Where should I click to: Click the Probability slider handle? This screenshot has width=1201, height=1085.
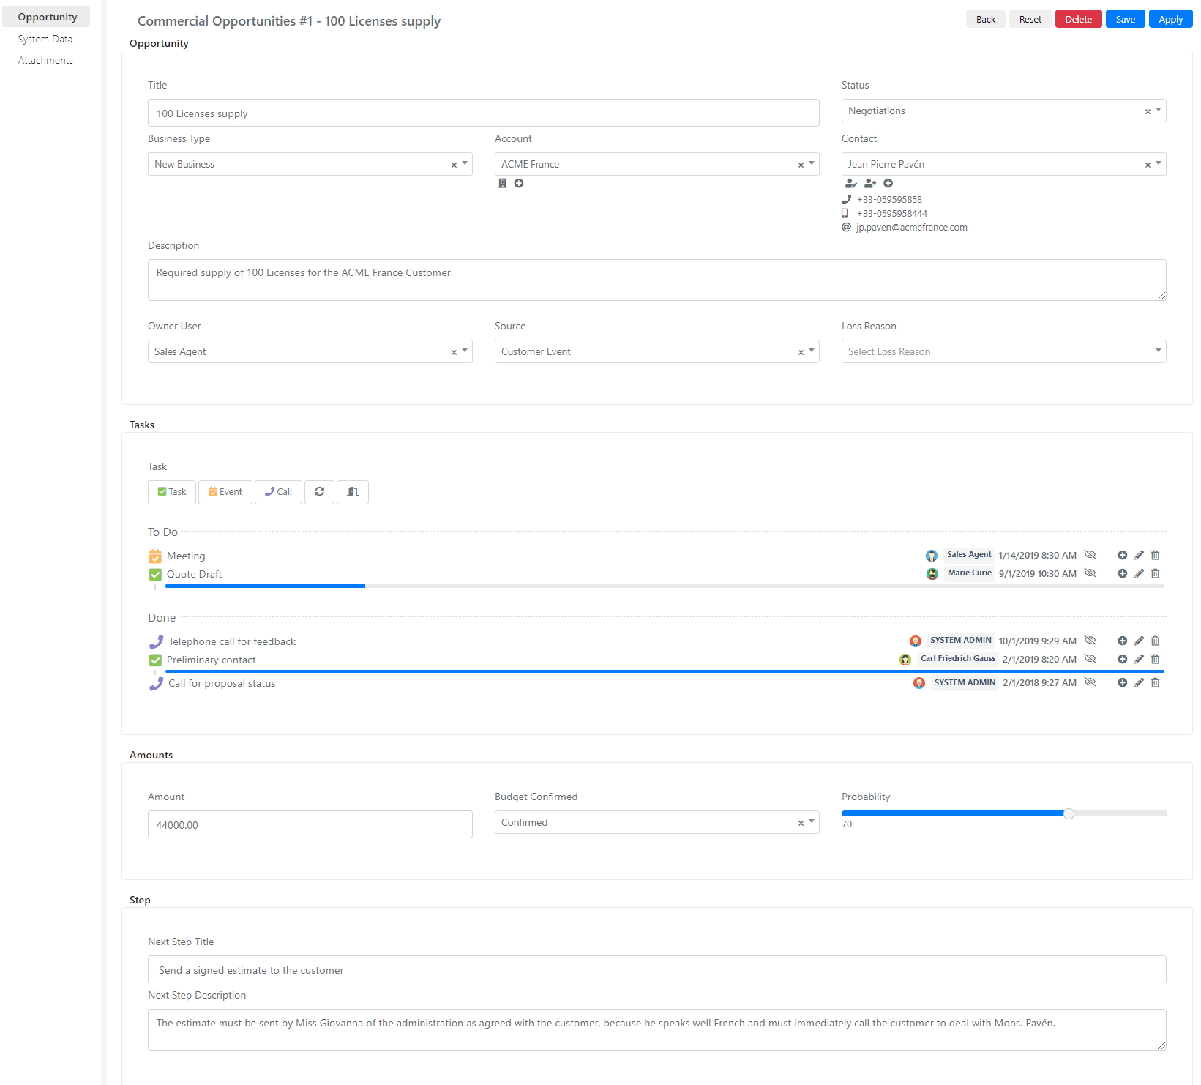(x=1069, y=813)
